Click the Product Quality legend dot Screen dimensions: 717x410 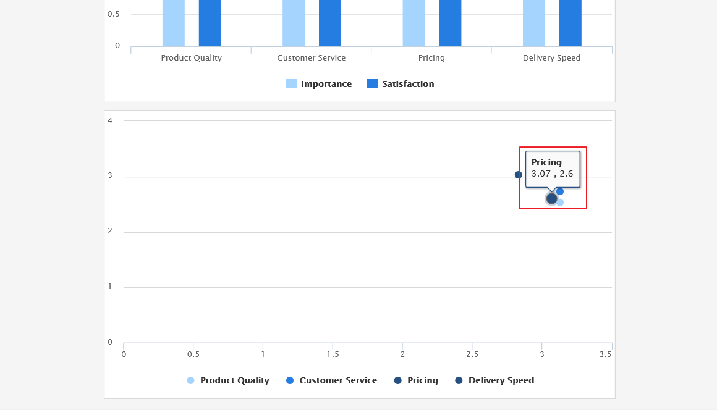(190, 380)
